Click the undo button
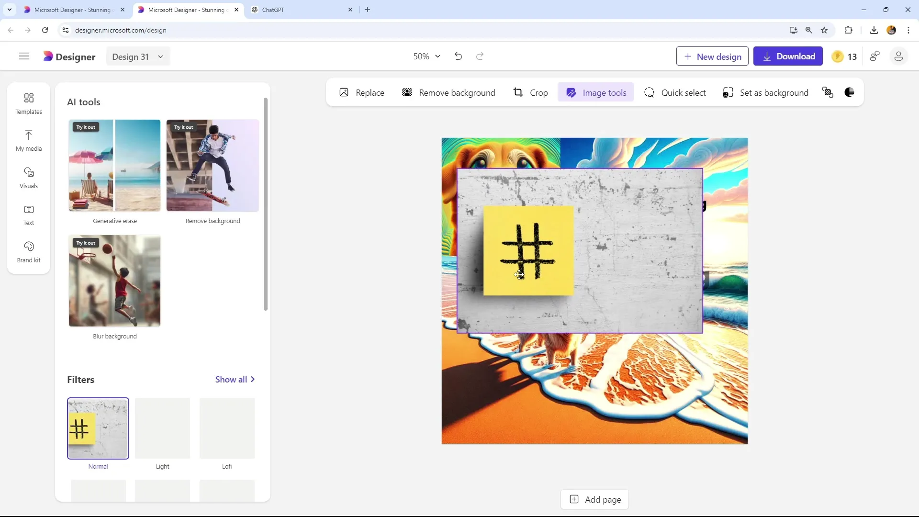 click(x=458, y=56)
